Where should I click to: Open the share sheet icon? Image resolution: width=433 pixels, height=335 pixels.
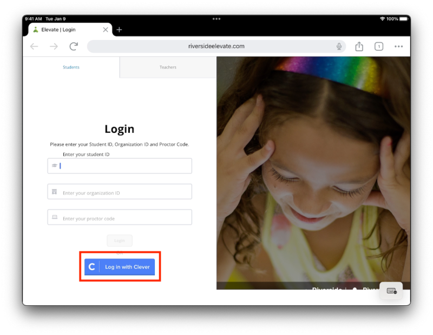[359, 46]
